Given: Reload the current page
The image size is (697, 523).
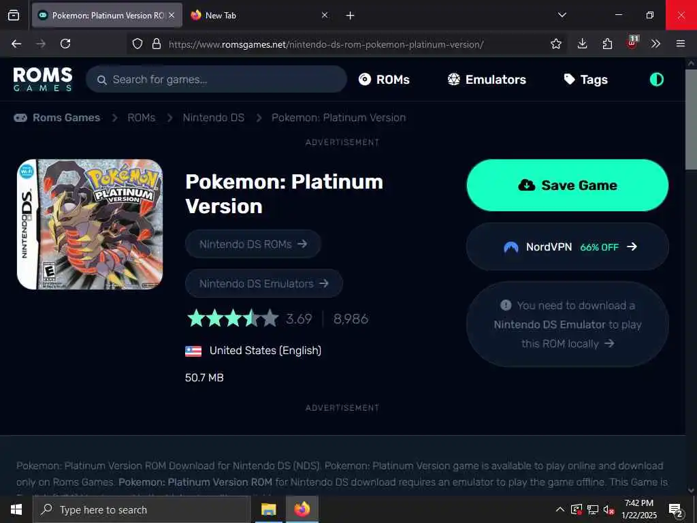Looking at the screenshot, I should click(65, 44).
